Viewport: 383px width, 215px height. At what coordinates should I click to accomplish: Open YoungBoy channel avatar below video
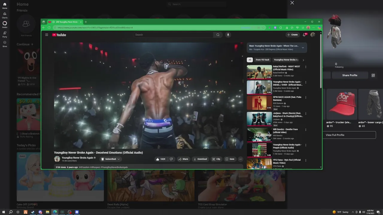click(57, 159)
